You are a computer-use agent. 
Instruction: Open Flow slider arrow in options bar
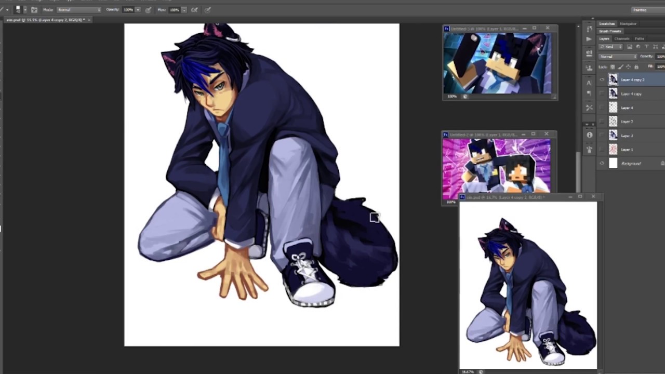[x=184, y=10]
